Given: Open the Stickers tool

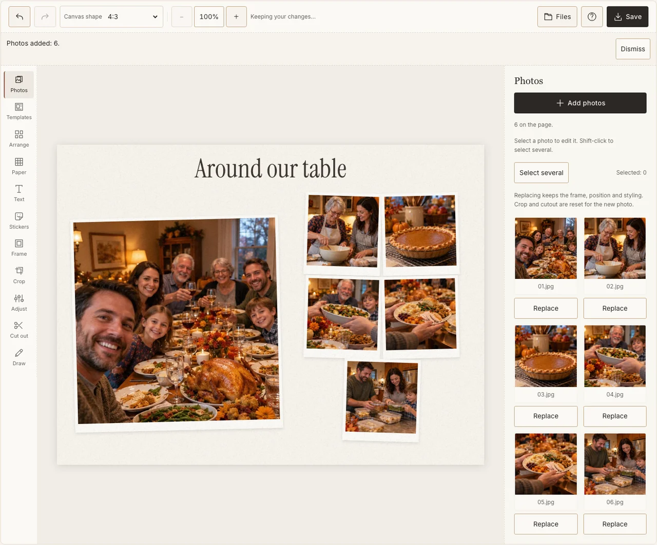Looking at the screenshot, I should click(x=19, y=221).
